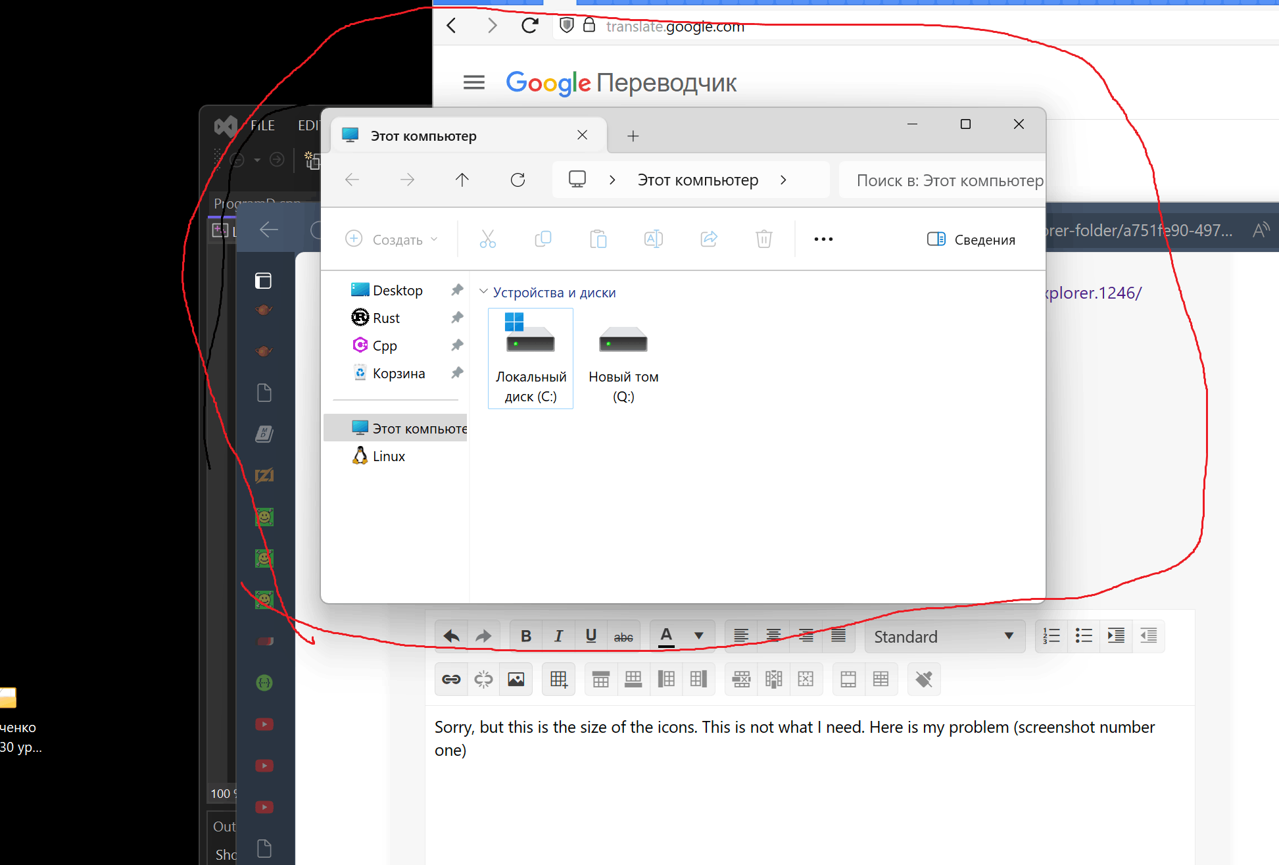This screenshot has height=865, width=1279.
Task: Click the insert image icon
Action: [x=516, y=680]
